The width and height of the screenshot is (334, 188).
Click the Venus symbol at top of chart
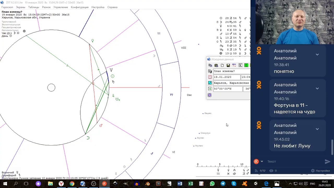click(x=92, y=41)
